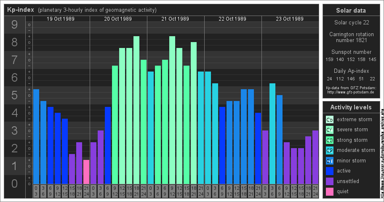Click the G4 severe storm badge
This screenshot has height=202, width=384.
click(x=330, y=130)
